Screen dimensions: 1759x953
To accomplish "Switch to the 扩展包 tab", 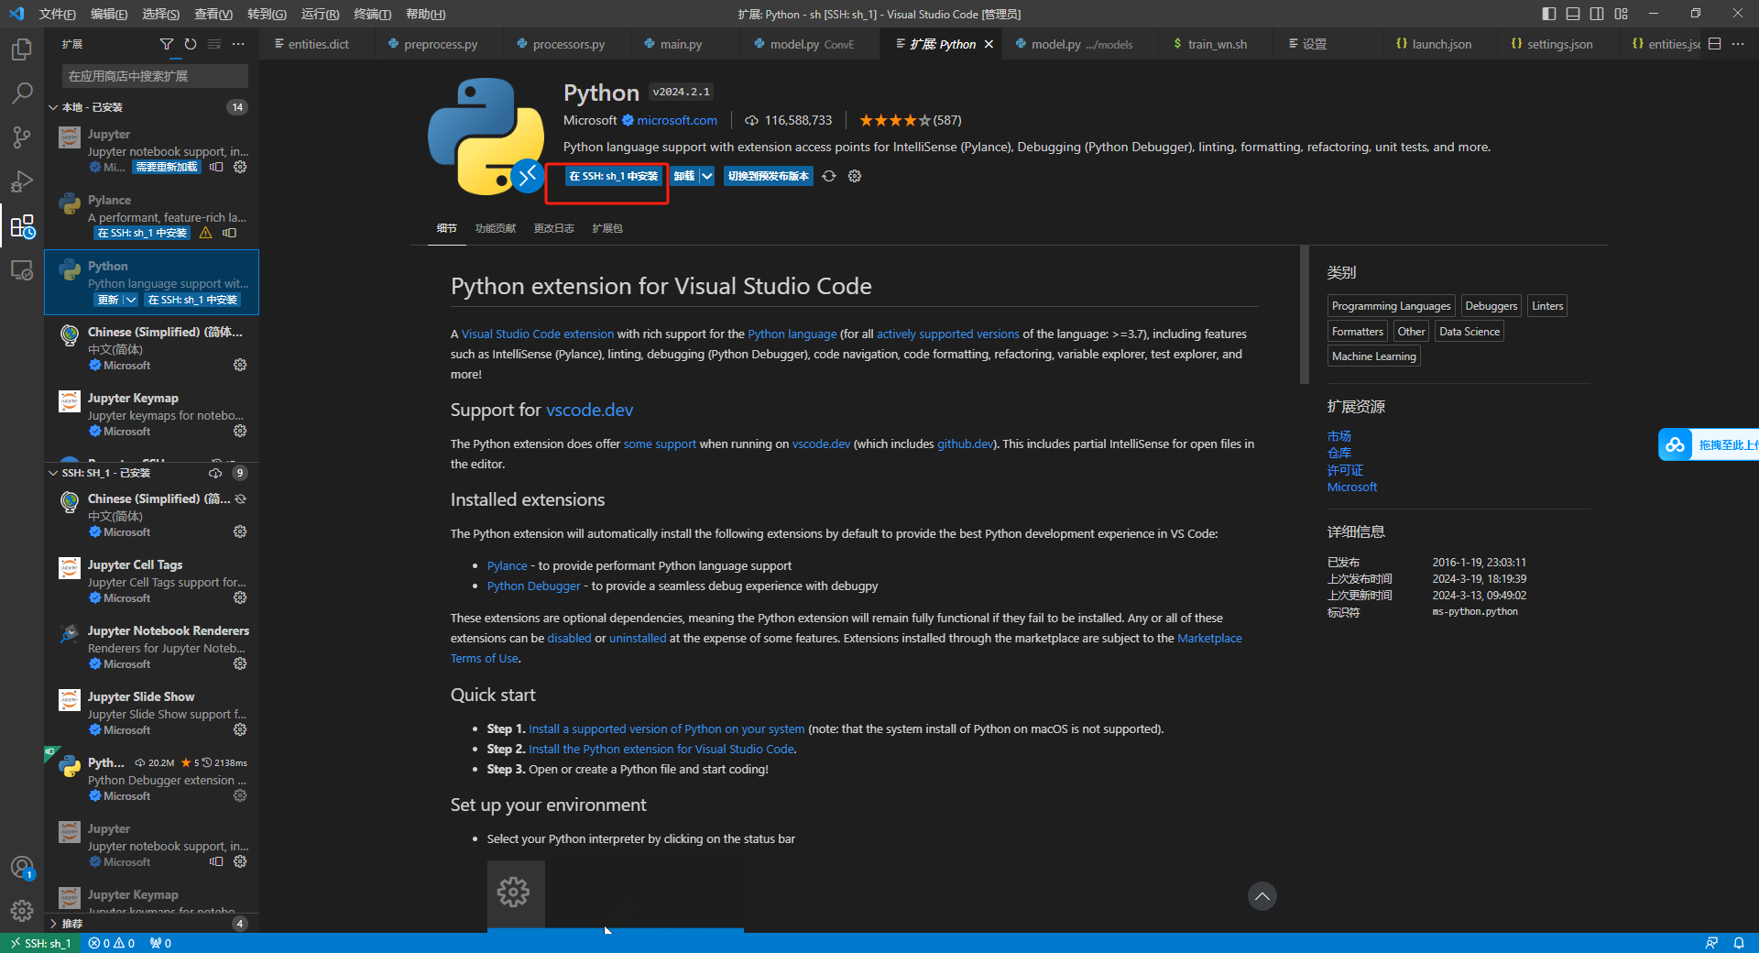I will point(607,228).
